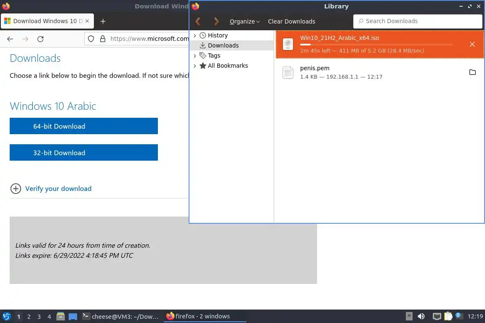Expand the Tags tree item

[195, 56]
